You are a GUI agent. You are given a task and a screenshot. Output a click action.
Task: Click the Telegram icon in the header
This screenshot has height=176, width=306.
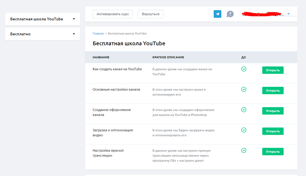tap(217, 14)
